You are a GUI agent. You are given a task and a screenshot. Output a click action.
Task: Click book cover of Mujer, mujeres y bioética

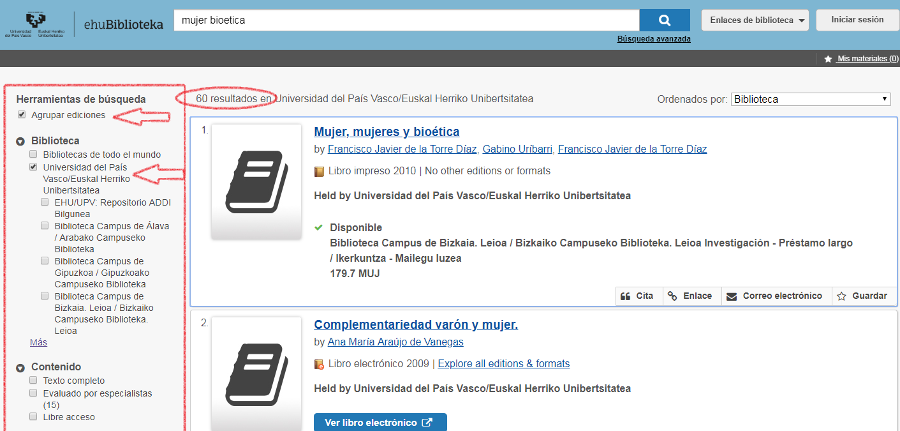[x=256, y=181]
